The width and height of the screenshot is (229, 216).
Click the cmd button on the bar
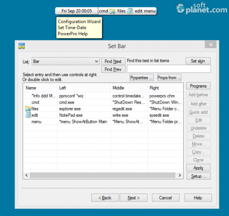[104, 11]
